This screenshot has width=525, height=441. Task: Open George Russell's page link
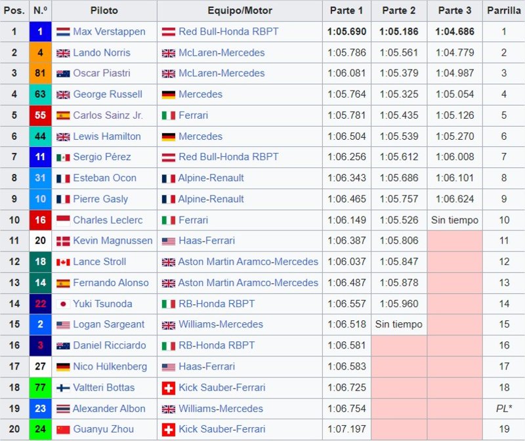108,94
